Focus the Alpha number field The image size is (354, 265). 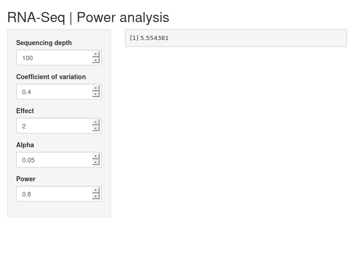(54, 160)
